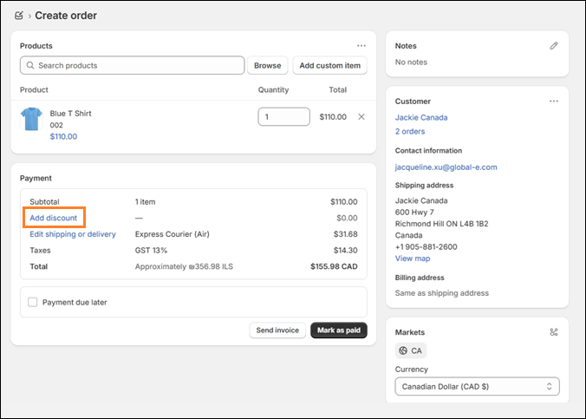Click the Blue T Shirt product thumbnail
Image resolution: width=586 pixels, height=419 pixels.
tap(31, 119)
